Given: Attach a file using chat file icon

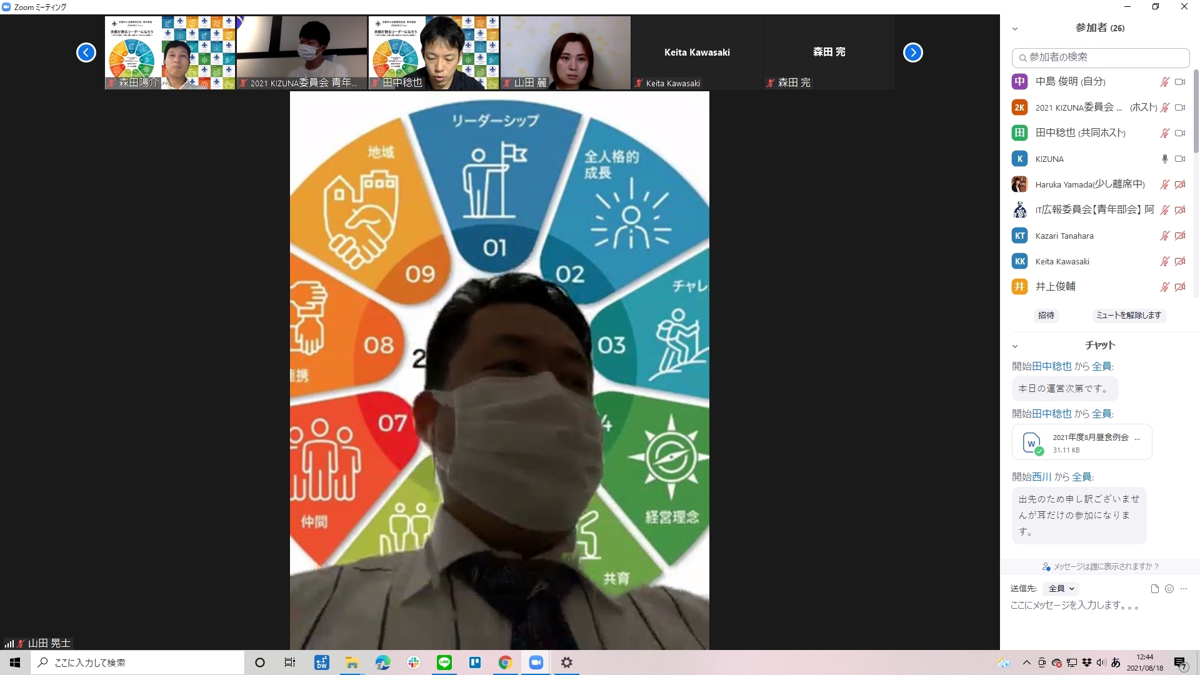Looking at the screenshot, I should (x=1154, y=589).
